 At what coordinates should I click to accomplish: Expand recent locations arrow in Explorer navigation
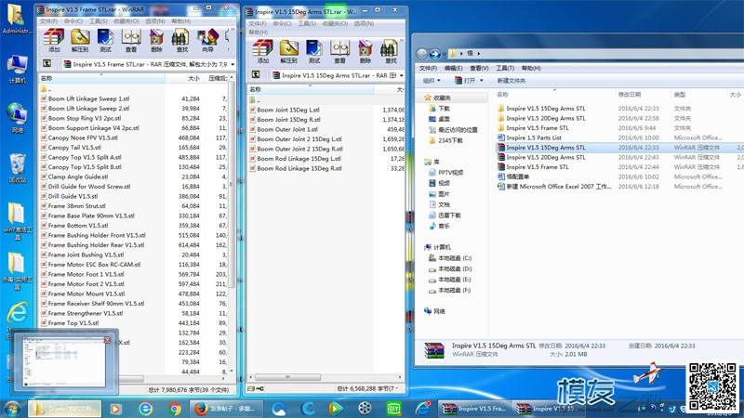pyautogui.click(x=445, y=54)
